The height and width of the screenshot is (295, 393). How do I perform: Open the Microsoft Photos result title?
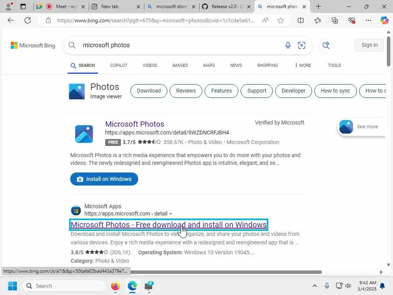pyautogui.click(x=135, y=124)
